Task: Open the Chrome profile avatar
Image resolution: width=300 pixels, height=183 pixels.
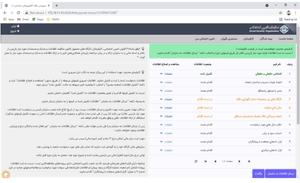Action: [289, 13]
